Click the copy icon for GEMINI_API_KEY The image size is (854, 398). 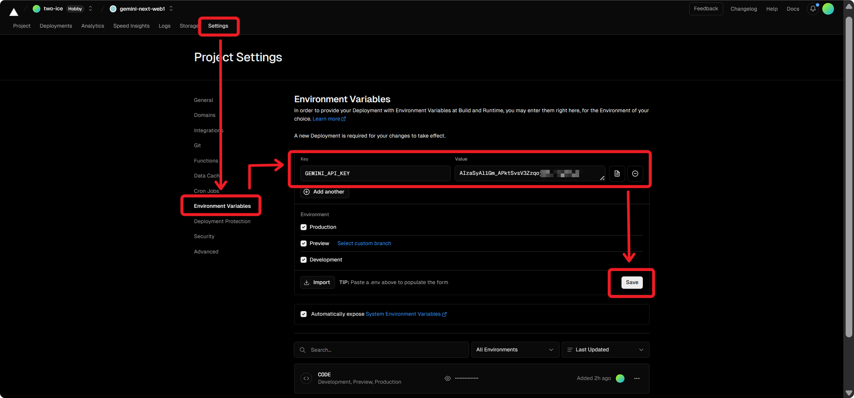click(617, 173)
